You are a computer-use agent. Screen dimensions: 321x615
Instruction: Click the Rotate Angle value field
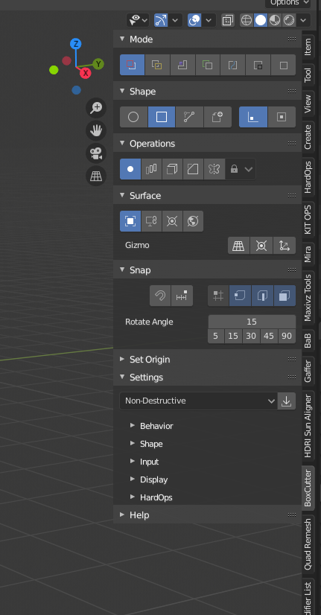click(x=252, y=322)
